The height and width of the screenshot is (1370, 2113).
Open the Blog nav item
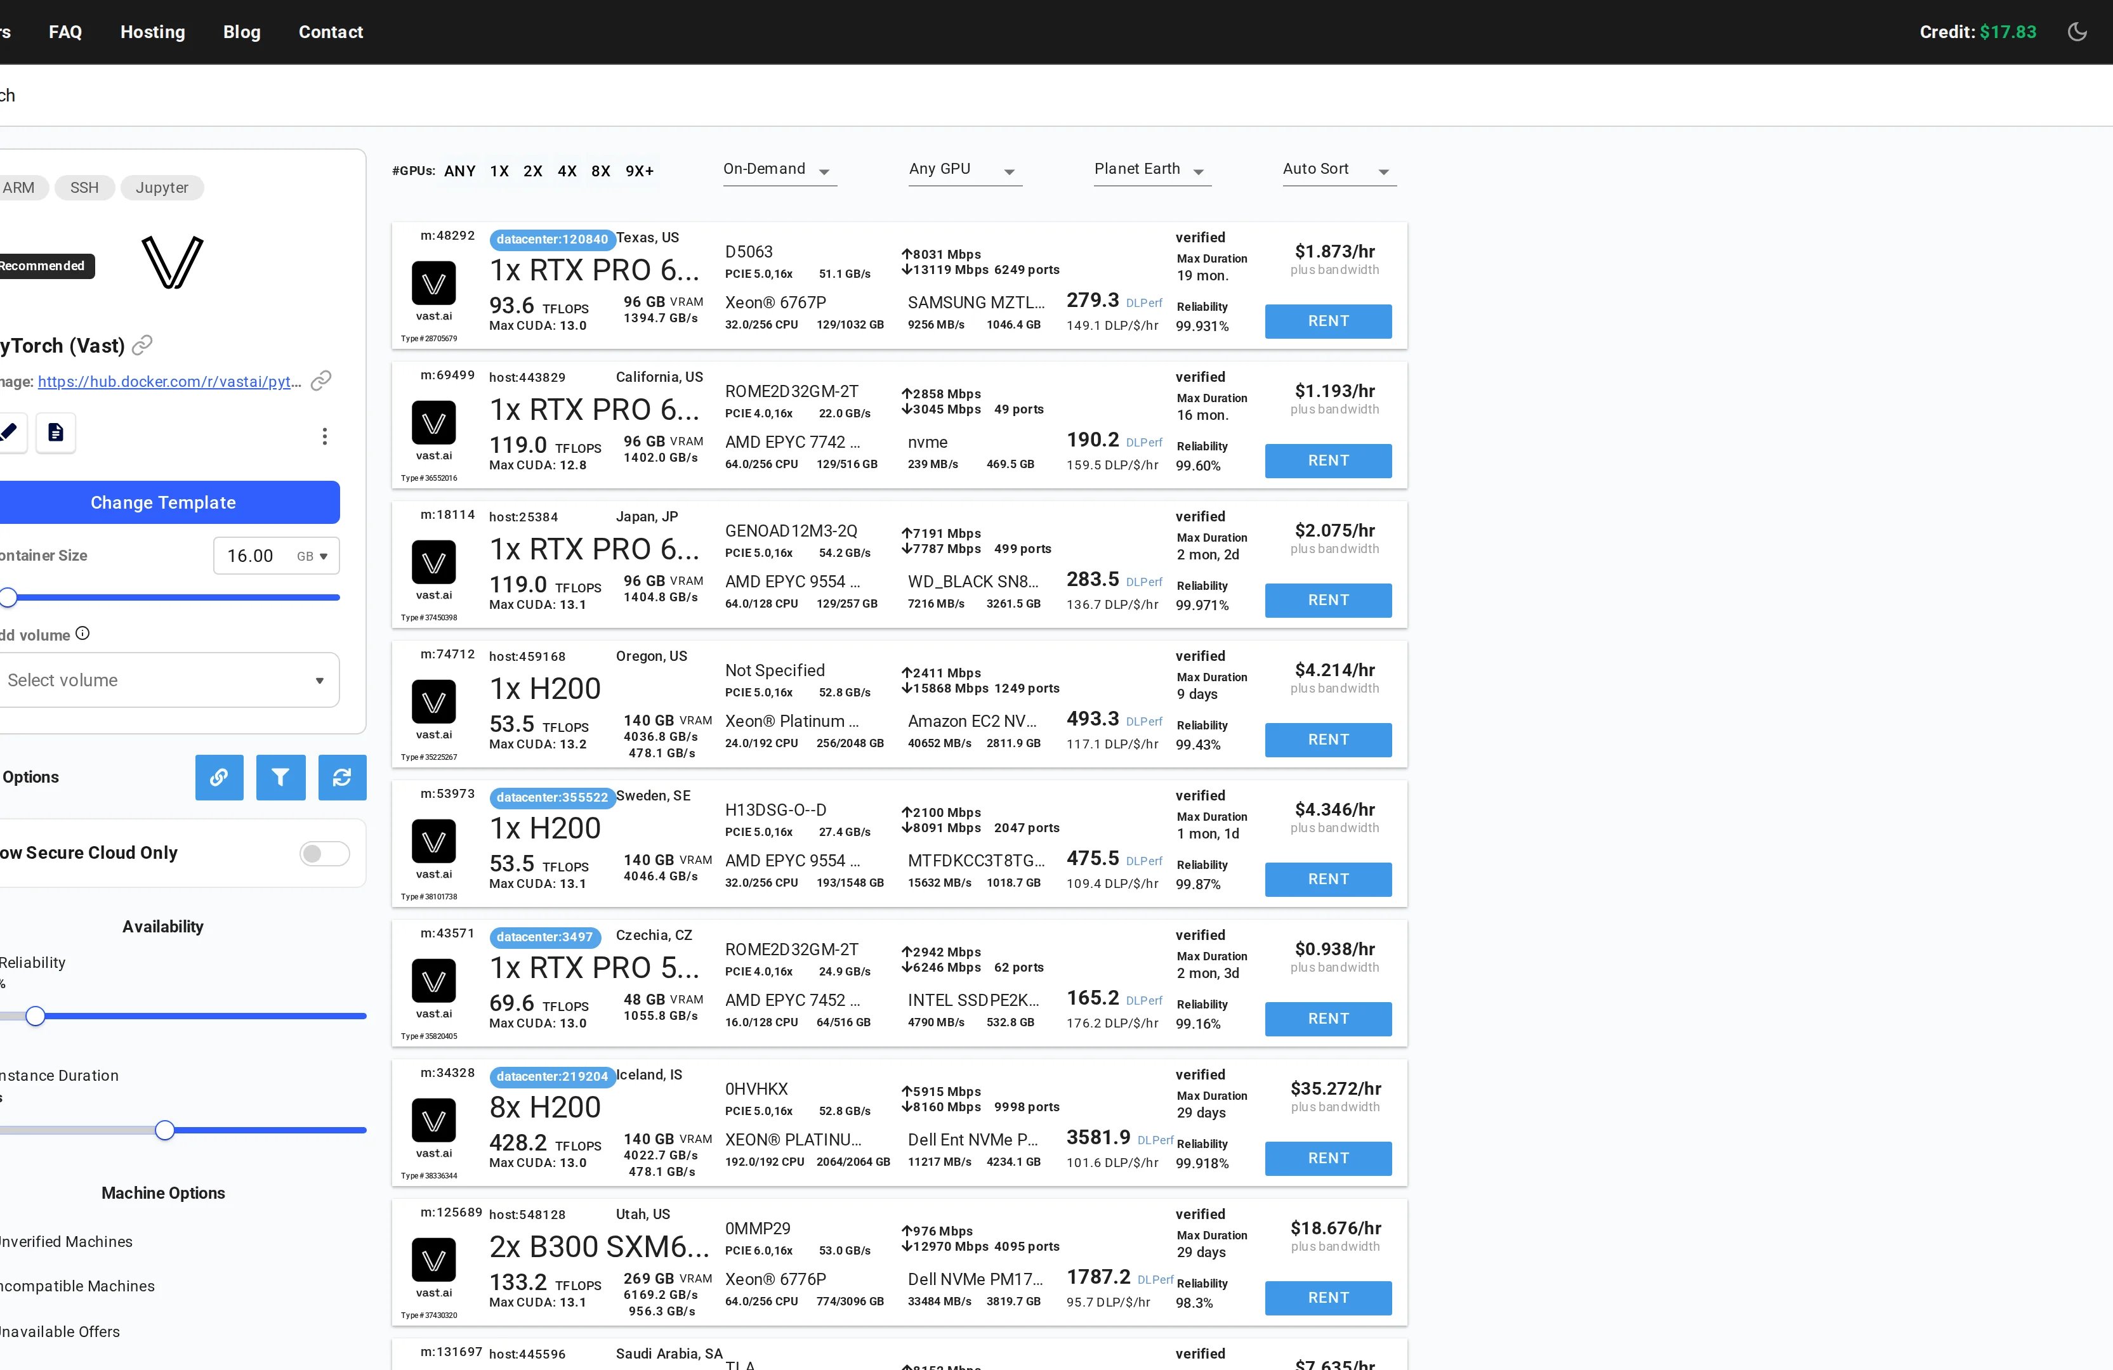(242, 32)
